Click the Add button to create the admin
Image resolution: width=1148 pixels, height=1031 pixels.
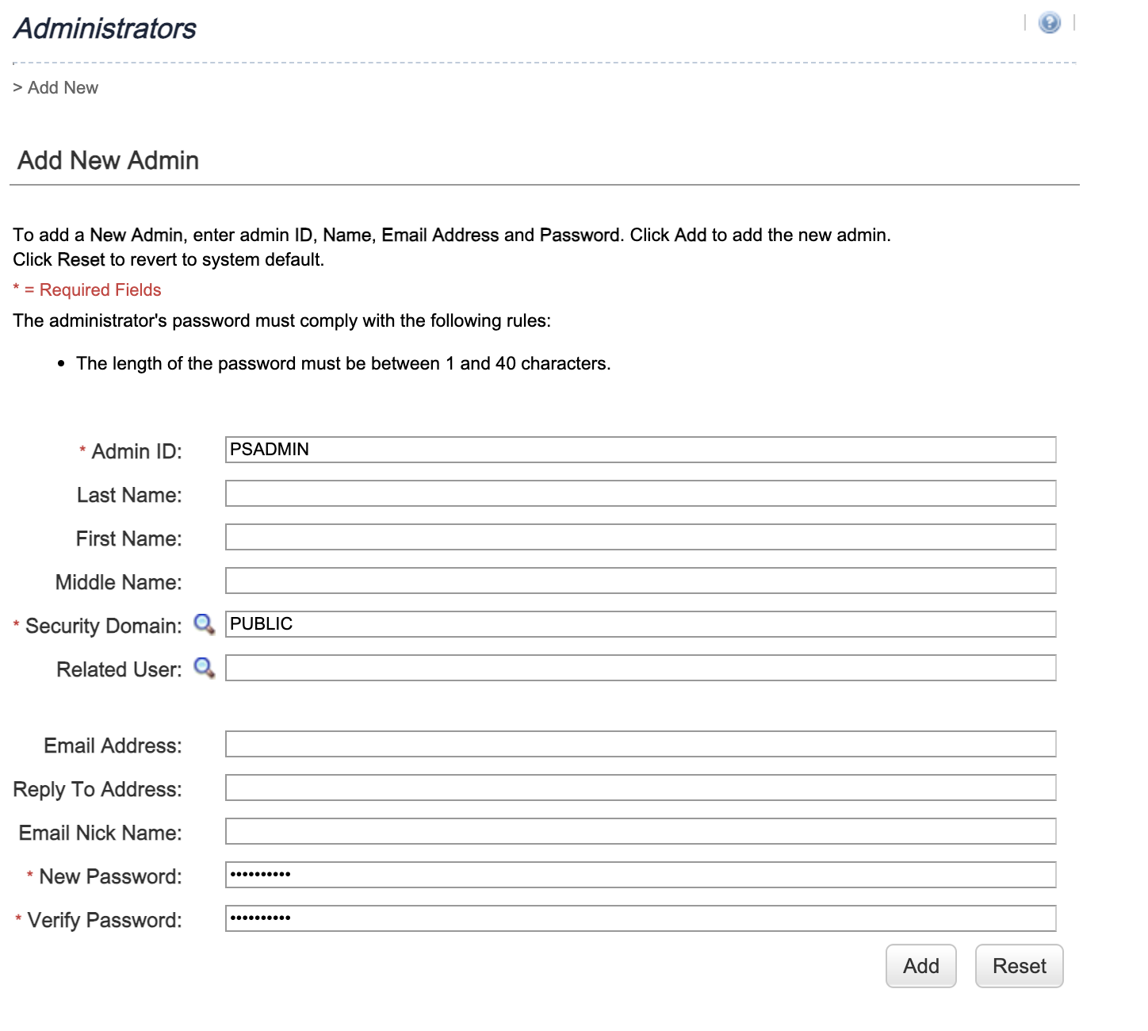(x=920, y=966)
